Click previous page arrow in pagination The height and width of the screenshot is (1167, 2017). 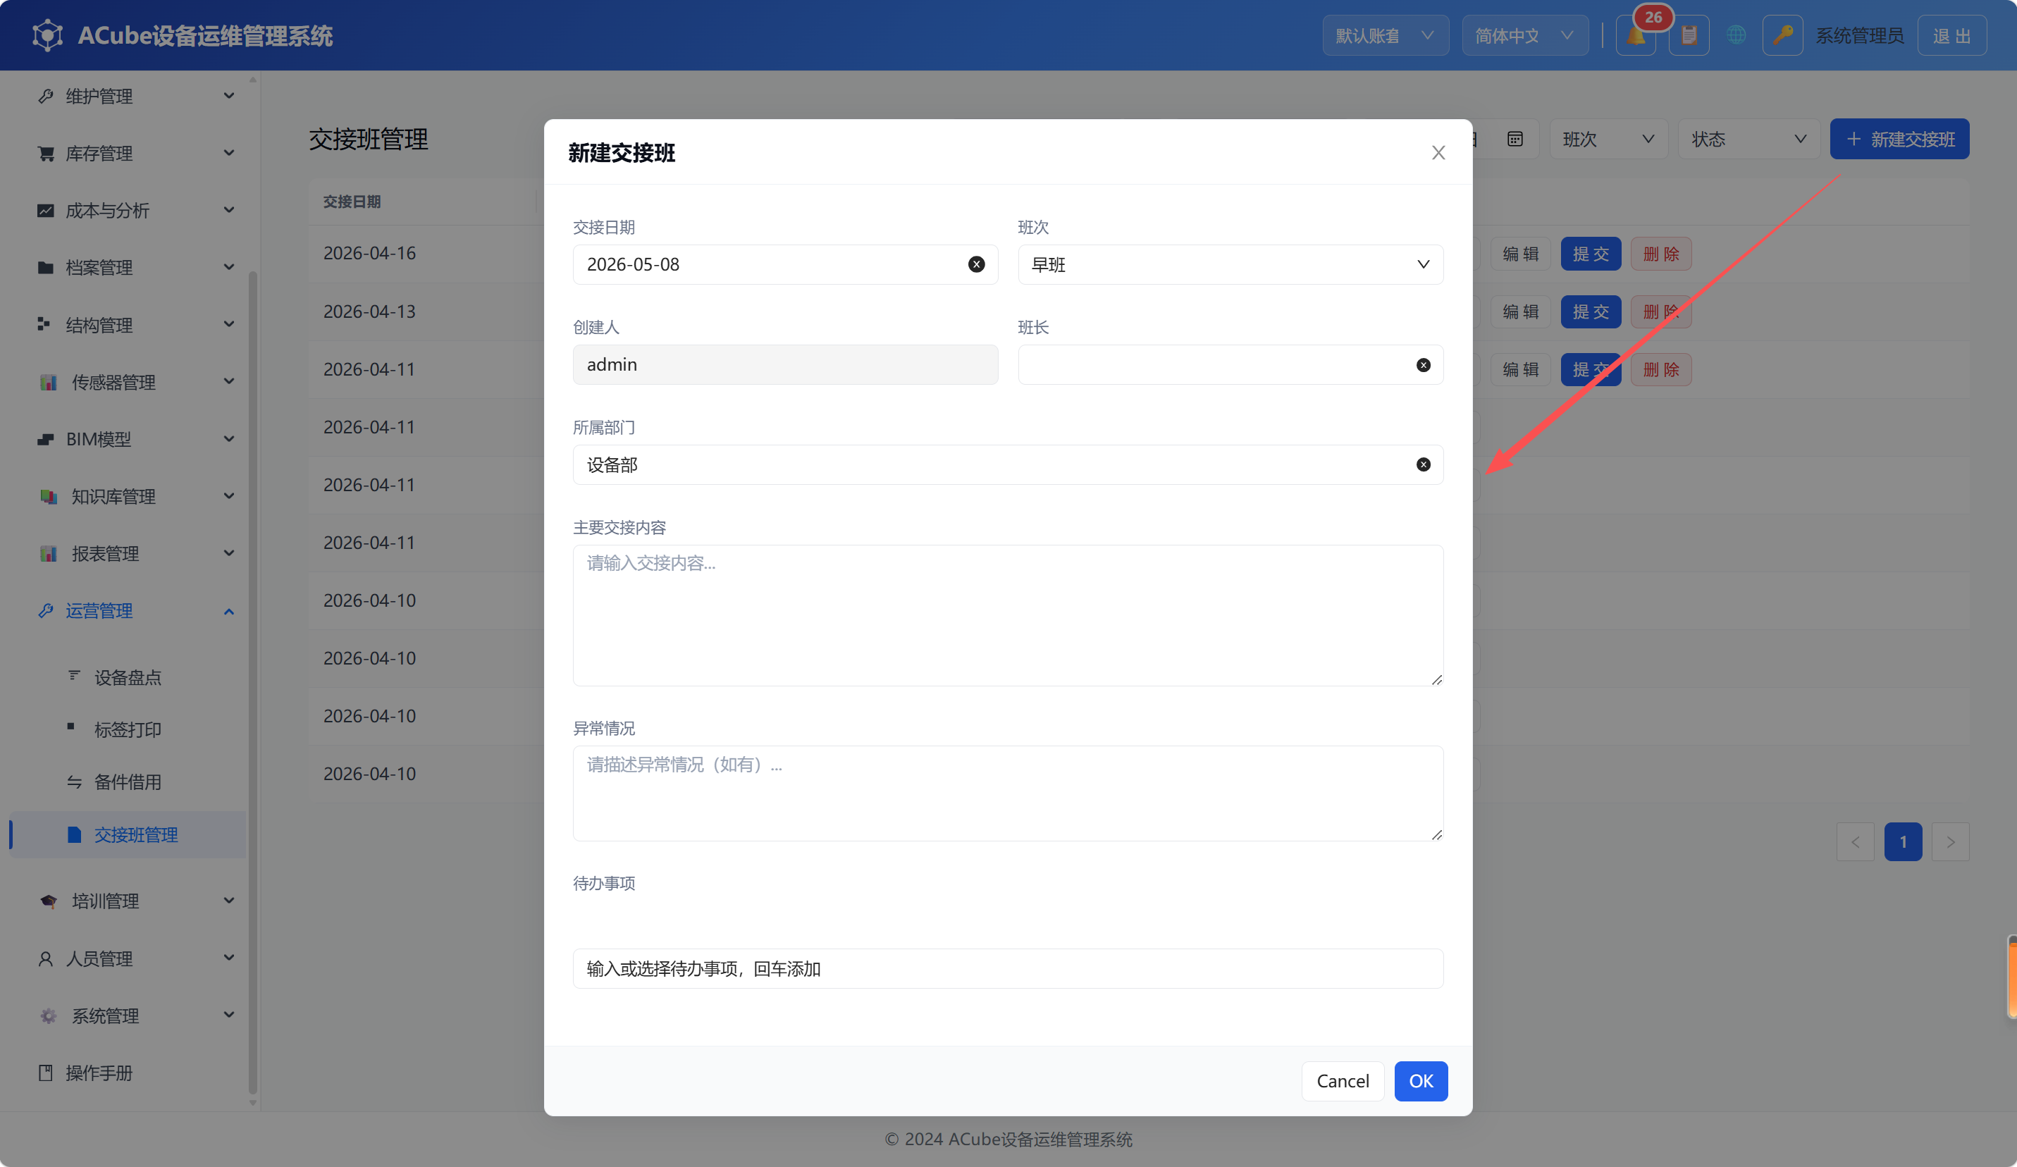point(1856,842)
